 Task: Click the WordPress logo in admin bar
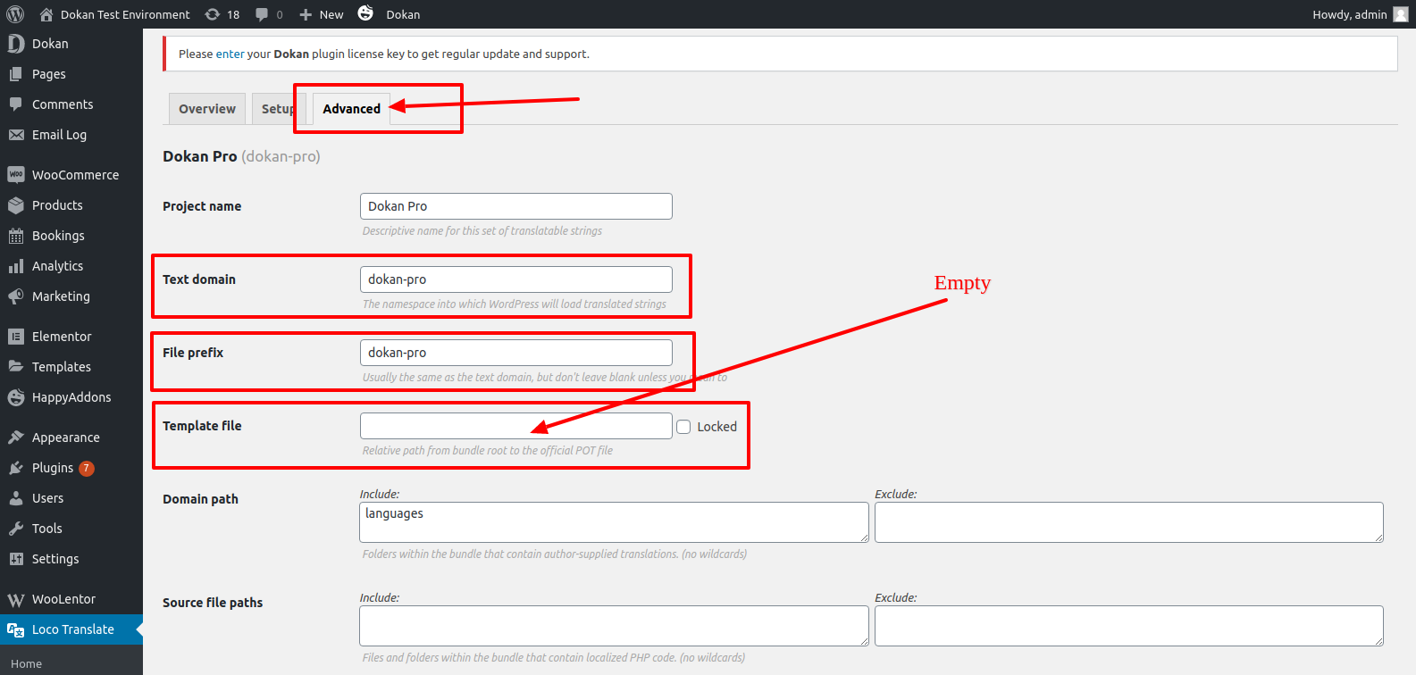[x=15, y=14]
